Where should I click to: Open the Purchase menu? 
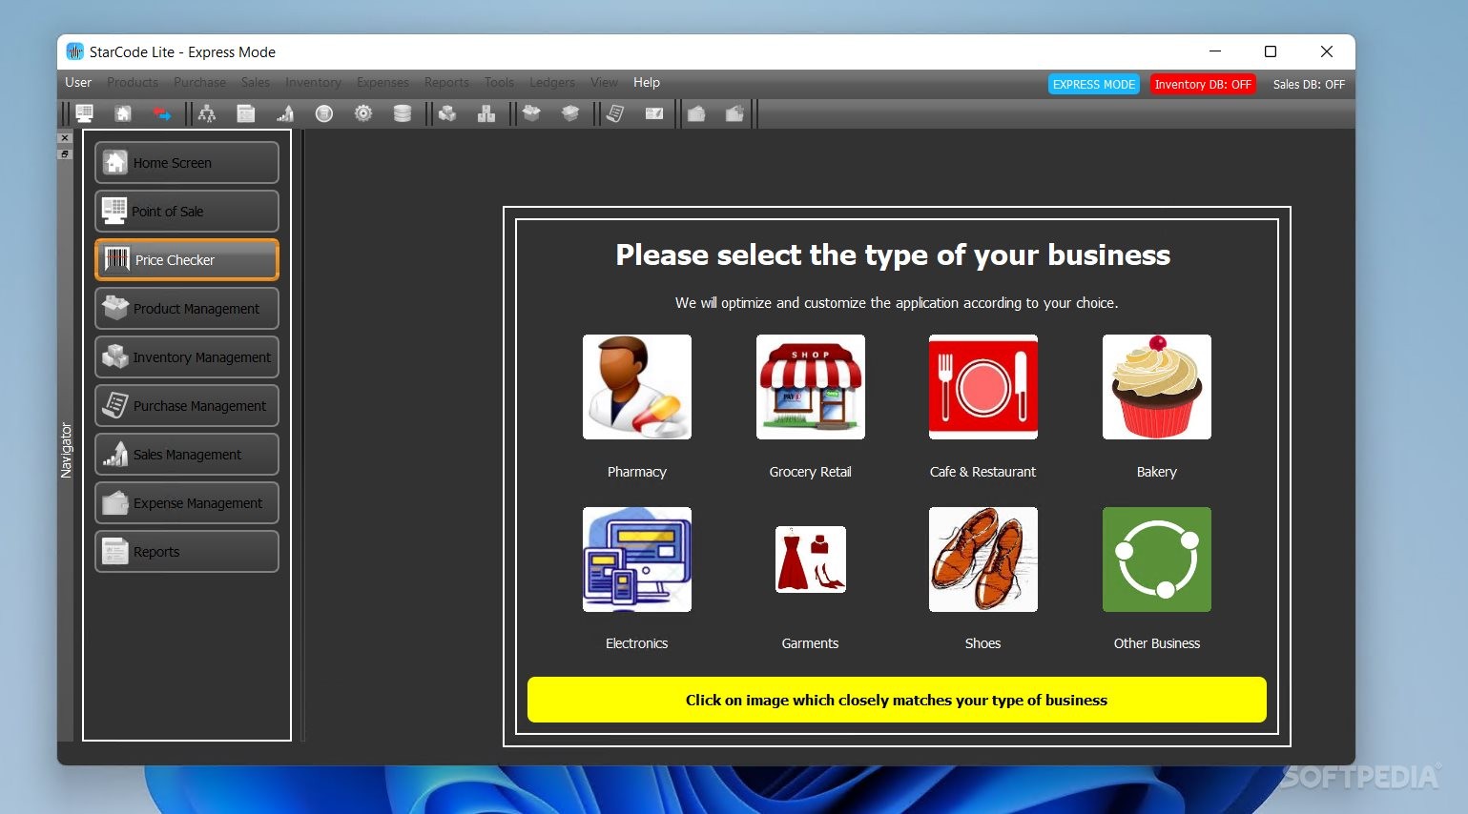pos(200,83)
